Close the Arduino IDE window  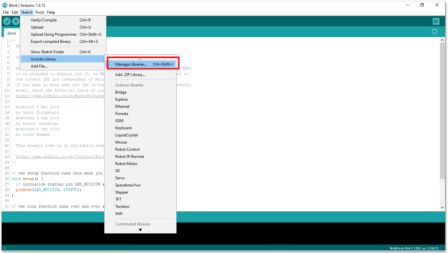437,5
